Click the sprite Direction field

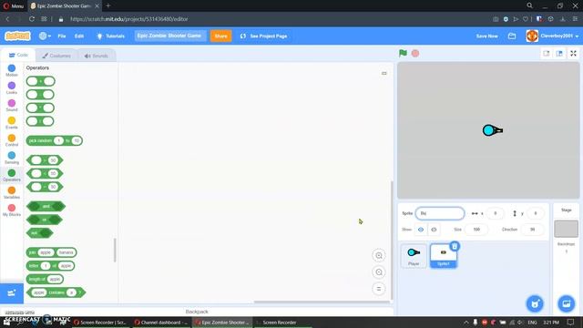(x=532, y=230)
